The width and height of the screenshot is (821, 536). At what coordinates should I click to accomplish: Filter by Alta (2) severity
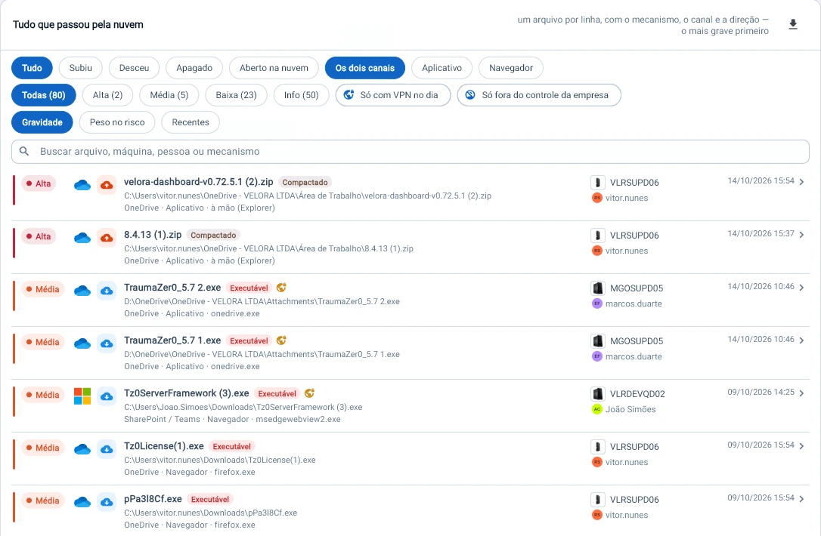coord(107,95)
